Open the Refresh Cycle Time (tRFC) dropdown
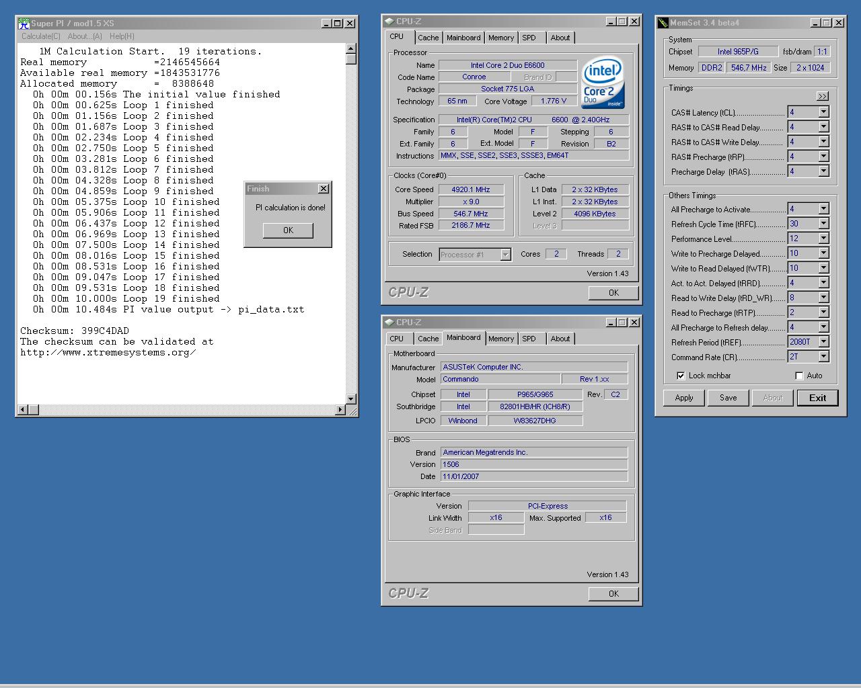The image size is (861, 688). pos(823,224)
